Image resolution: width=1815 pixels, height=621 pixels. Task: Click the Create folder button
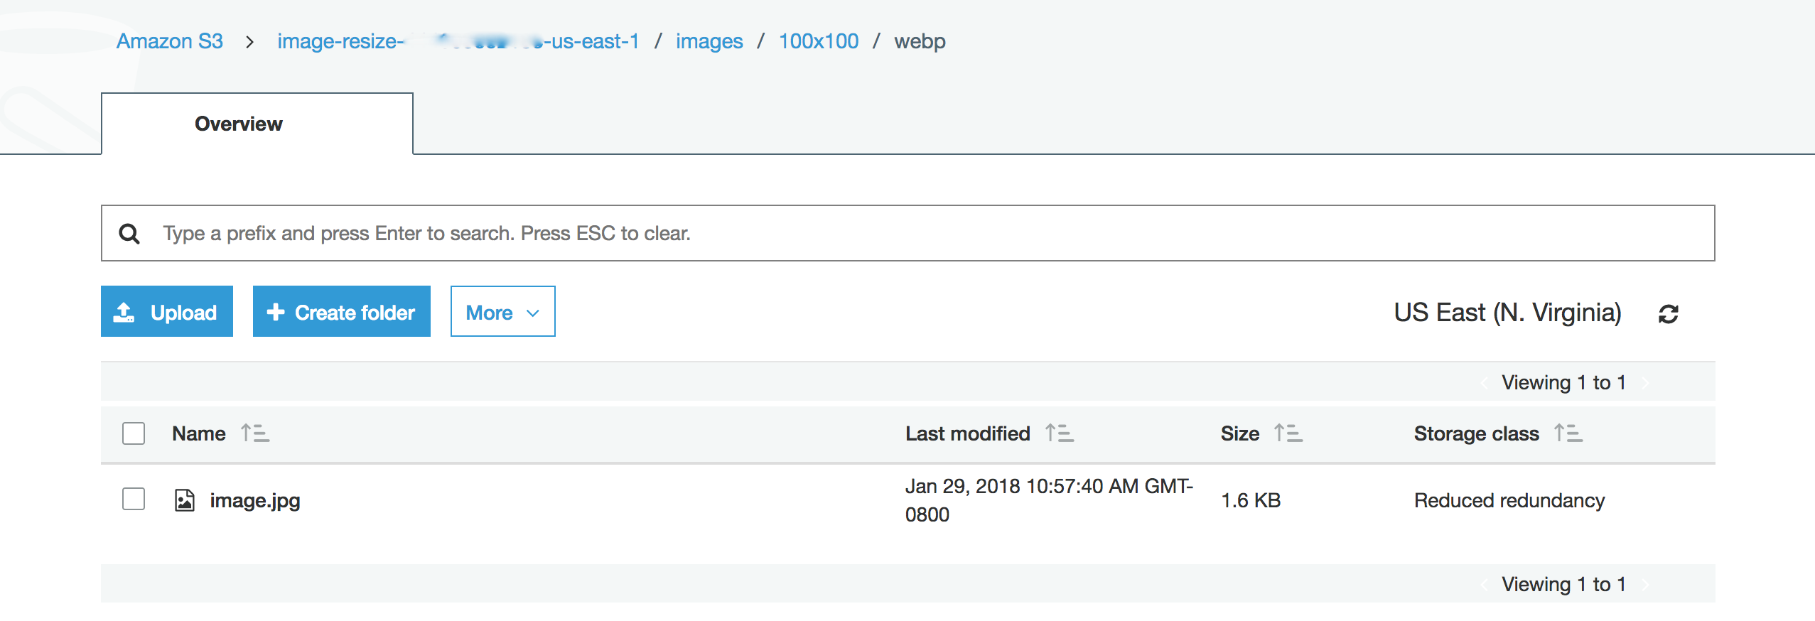[x=342, y=311]
